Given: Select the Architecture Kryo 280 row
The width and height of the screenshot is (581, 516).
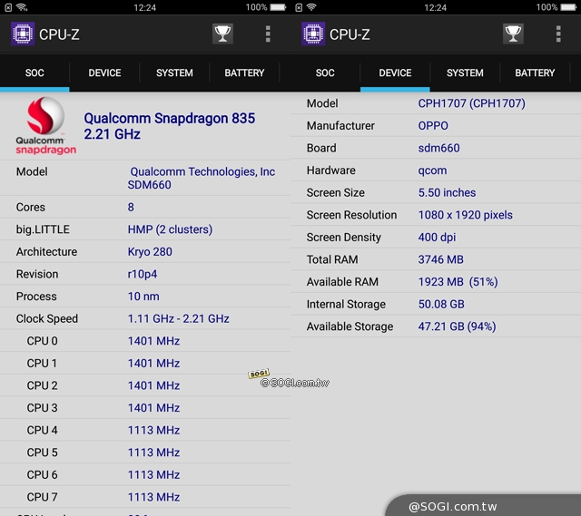Looking at the screenshot, I should [x=145, y=252].
